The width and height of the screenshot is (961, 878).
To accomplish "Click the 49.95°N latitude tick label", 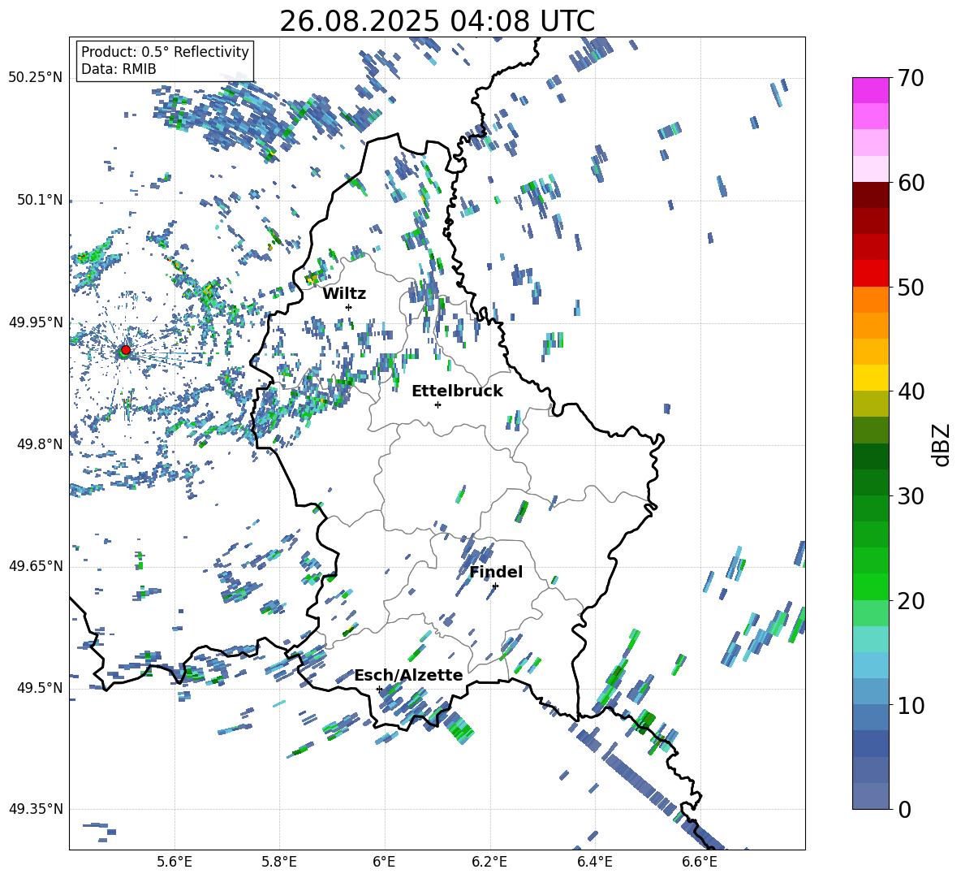I will click(x=36, y=322).
